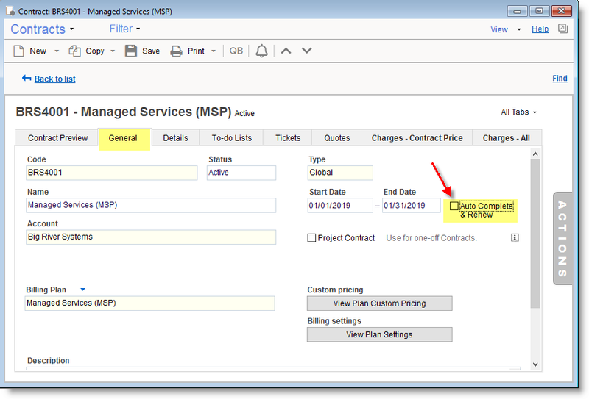This screenshot has width=589, height=399.
Task: Follow the Back to list link
Action: click(54, 79)
